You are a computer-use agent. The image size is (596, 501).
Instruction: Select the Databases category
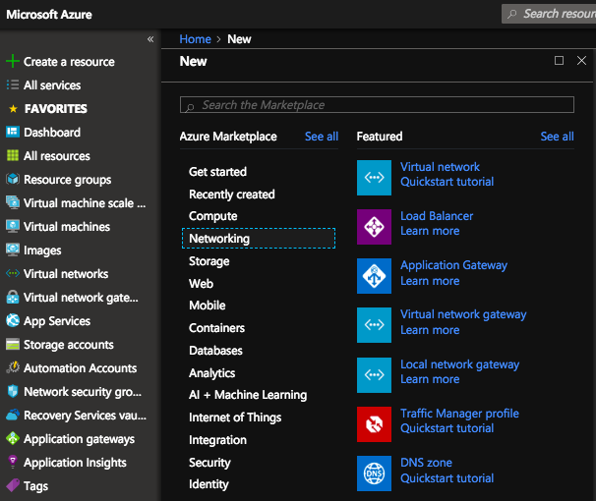pyautogui.click(x=215, y=351)
